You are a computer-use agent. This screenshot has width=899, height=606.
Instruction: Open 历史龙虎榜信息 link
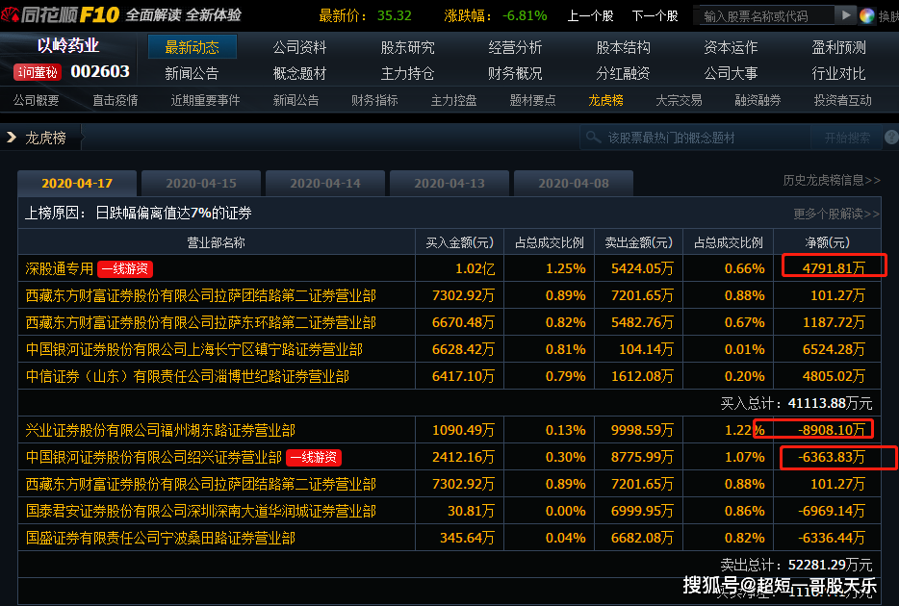pos(832,181)
